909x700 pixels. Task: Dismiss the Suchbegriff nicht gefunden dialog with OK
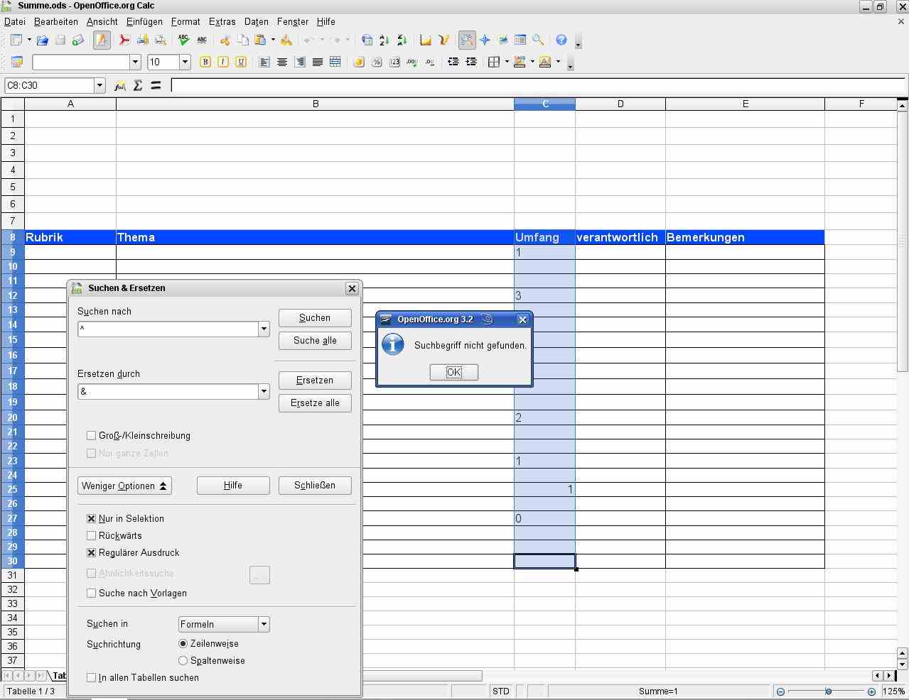coord(453,371)
